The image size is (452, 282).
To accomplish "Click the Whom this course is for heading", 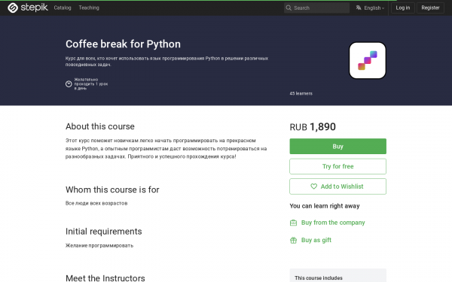I will click(112, 190).
